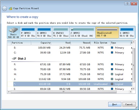
Task: Click the horizontal scrollbar thumb
Action: [x=64, y=92]
